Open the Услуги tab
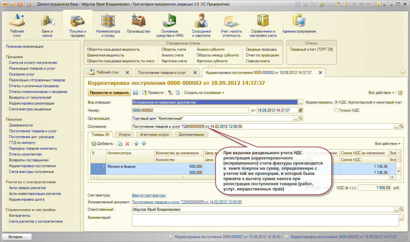Viewport: 410px width, 242px height. click(124, 135)
